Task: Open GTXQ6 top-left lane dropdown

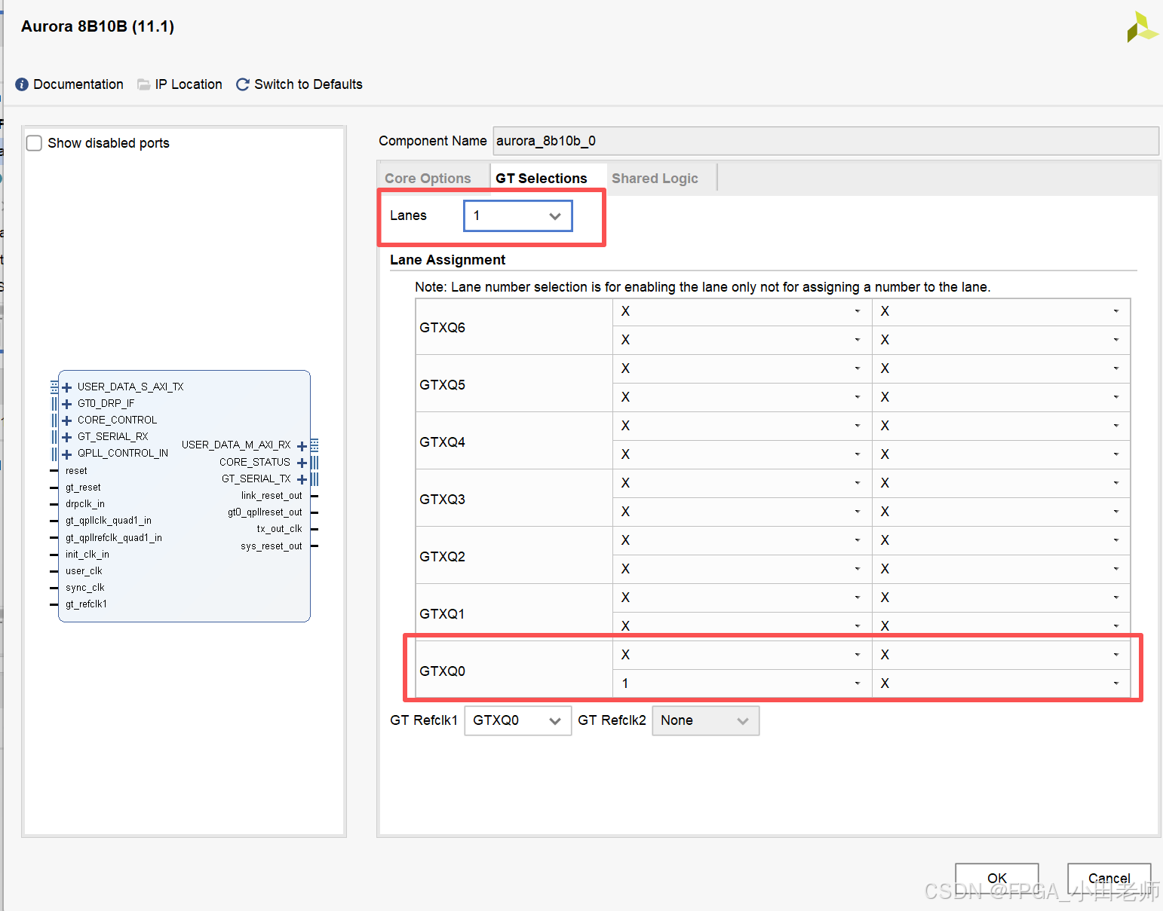Action: click(x=742, y=311)
